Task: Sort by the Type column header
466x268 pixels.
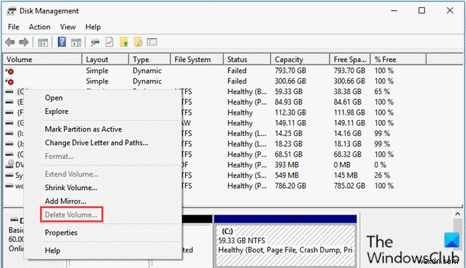Action: pos(150,59)
